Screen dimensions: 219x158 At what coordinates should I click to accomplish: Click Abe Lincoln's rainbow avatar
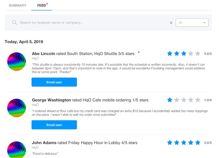[x=16, y=62]
